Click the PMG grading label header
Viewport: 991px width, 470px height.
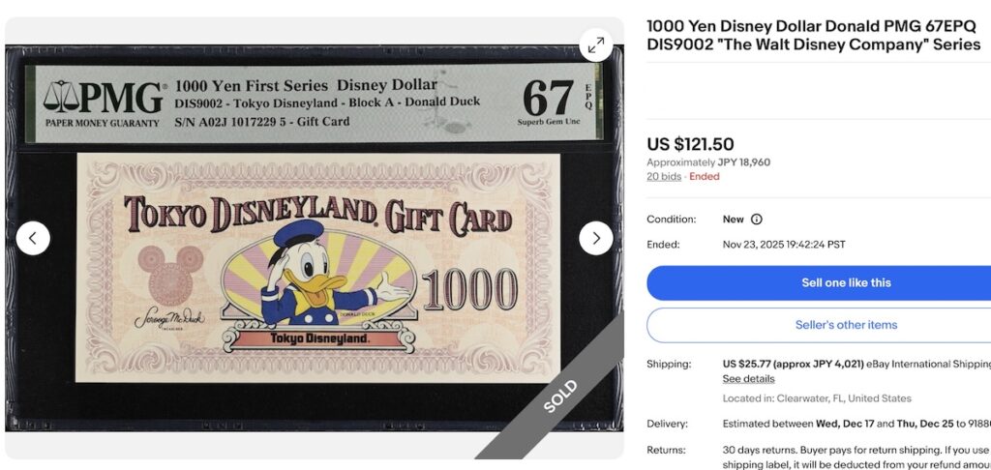(315, 103)
